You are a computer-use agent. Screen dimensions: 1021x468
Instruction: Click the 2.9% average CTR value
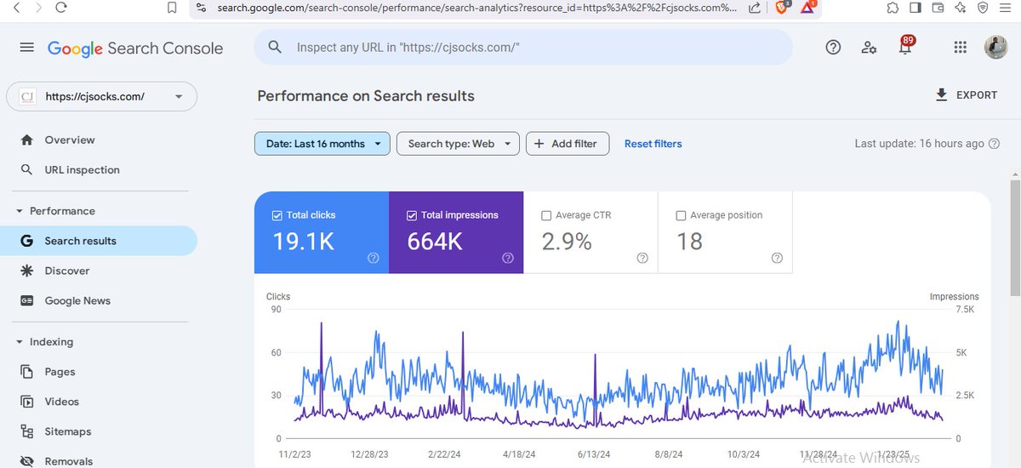click(x=567, y=242)
